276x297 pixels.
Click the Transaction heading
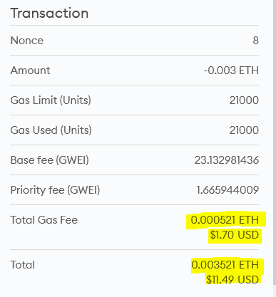click(49, 14)
